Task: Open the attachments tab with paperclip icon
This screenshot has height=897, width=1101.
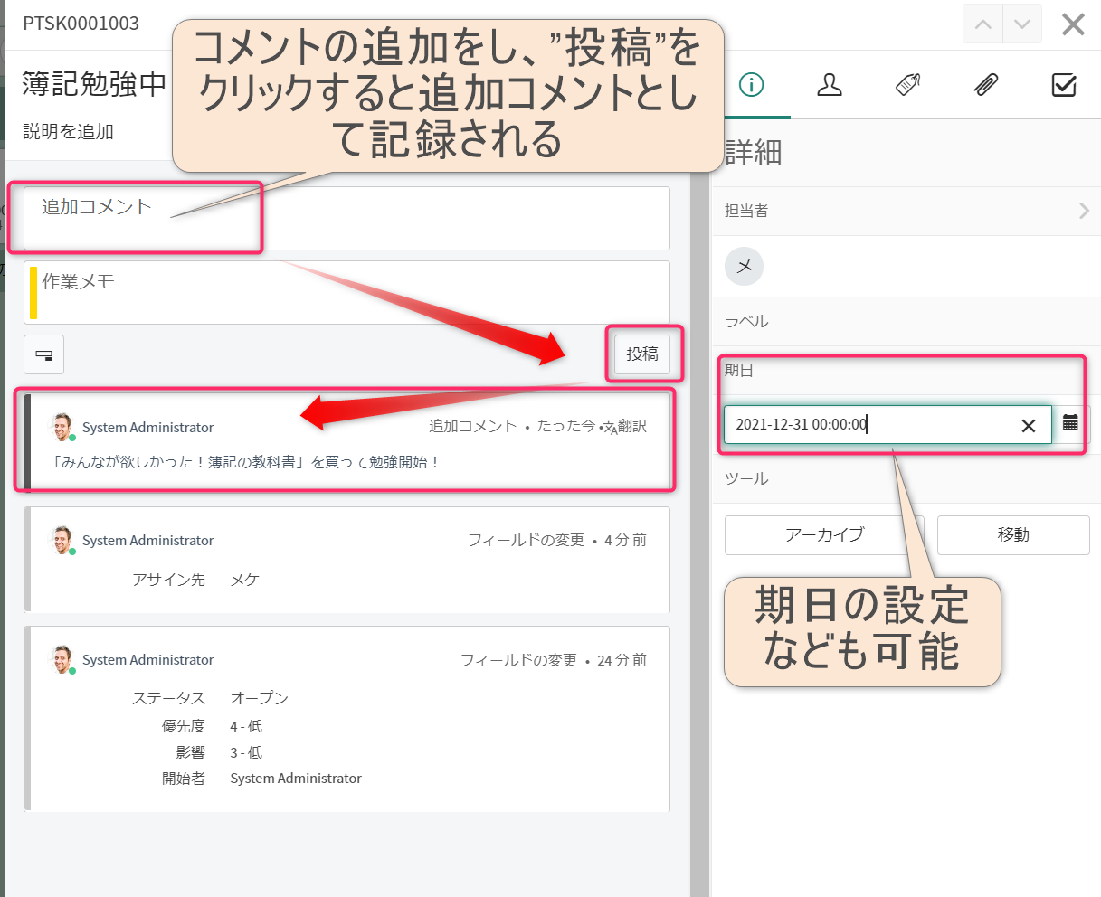Action: coord(985,86)
